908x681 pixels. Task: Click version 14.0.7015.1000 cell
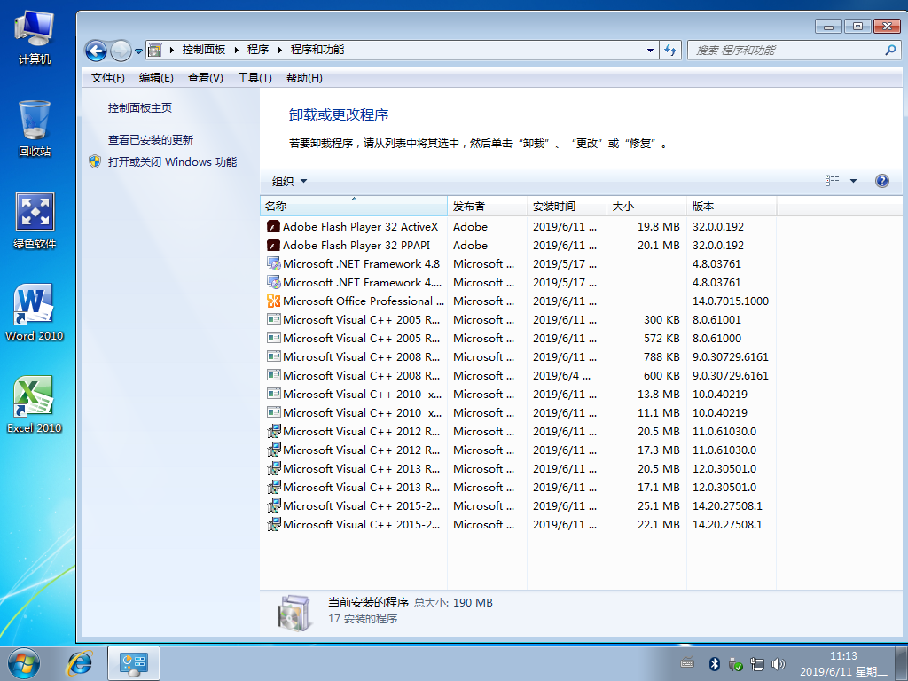click(731, 301)
